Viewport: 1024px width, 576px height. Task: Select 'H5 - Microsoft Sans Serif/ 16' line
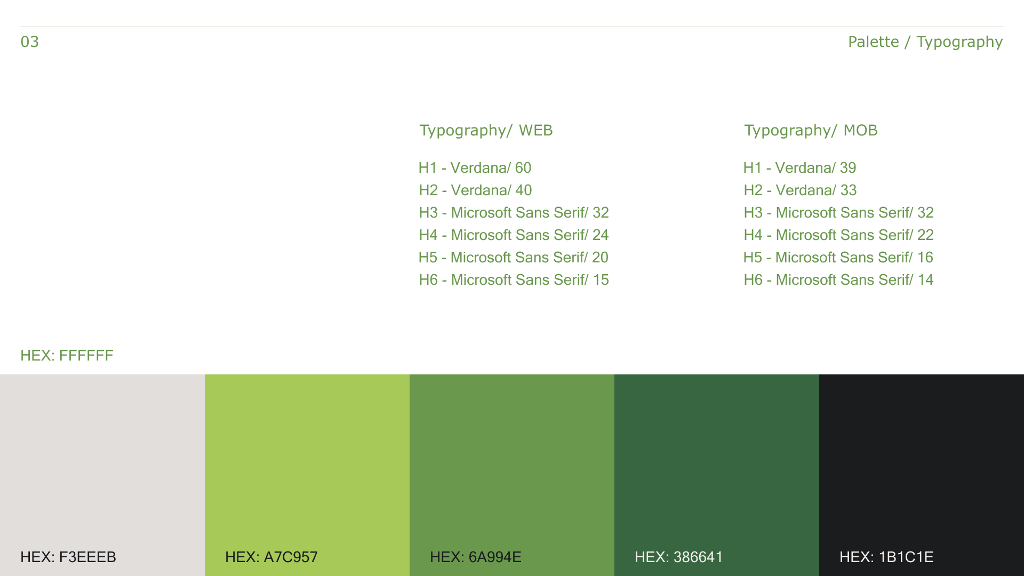coord(838,258)
